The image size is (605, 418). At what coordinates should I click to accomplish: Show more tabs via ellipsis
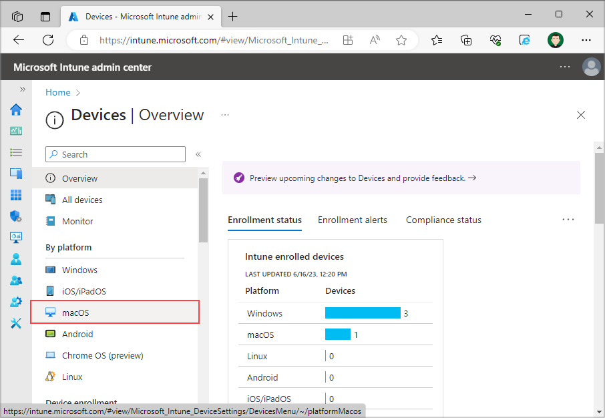[568, 220]
